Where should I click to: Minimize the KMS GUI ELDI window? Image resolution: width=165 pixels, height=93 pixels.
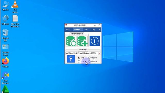(x=95, y=25)
